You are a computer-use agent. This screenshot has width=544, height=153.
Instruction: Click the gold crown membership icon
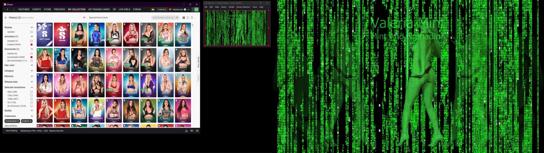(x=153, y=10)
